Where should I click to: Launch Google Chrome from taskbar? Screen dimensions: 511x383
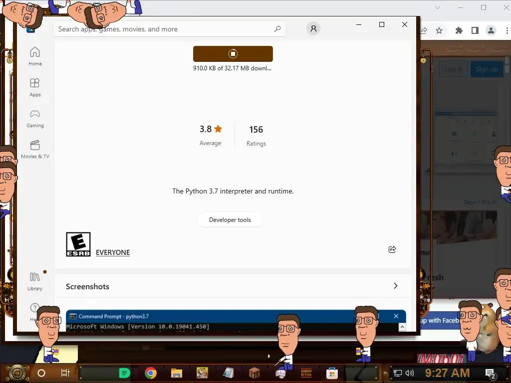tap(151, 373)
